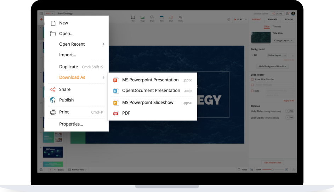Click the fit-to-screen icon after zoom slider

click(x=287, y=170)
